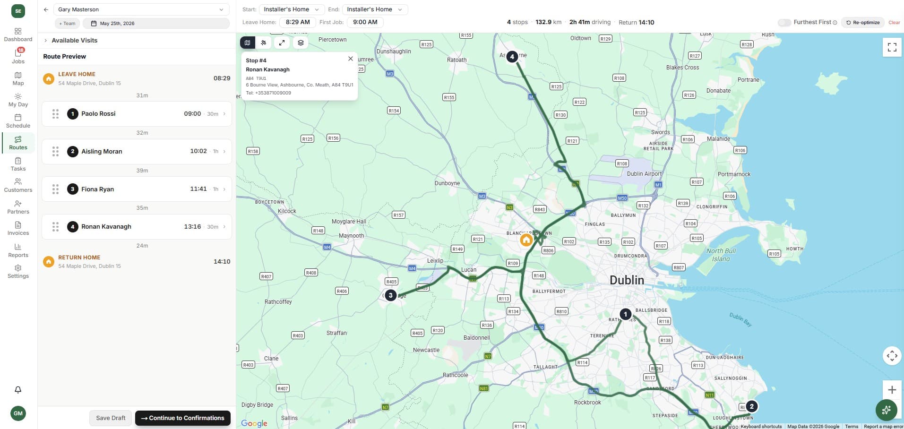
Task: Click the Google logo on the map
Action: pos(254,423)
